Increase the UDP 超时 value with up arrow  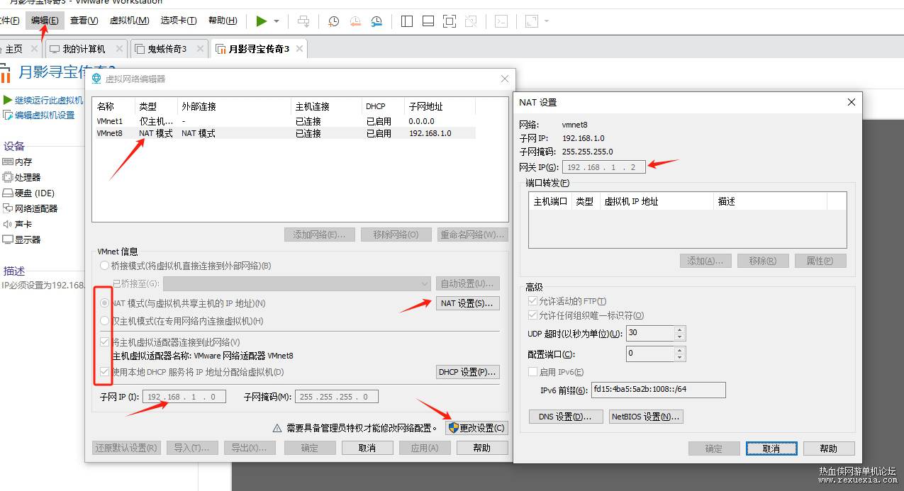[680, 329]
